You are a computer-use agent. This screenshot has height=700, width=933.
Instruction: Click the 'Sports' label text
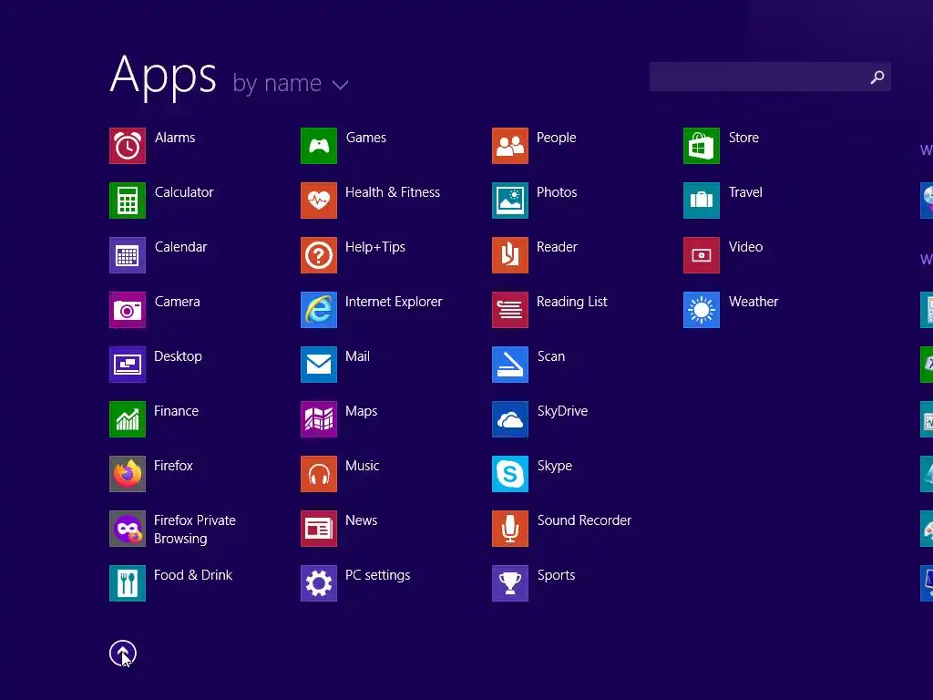[557, 575]
